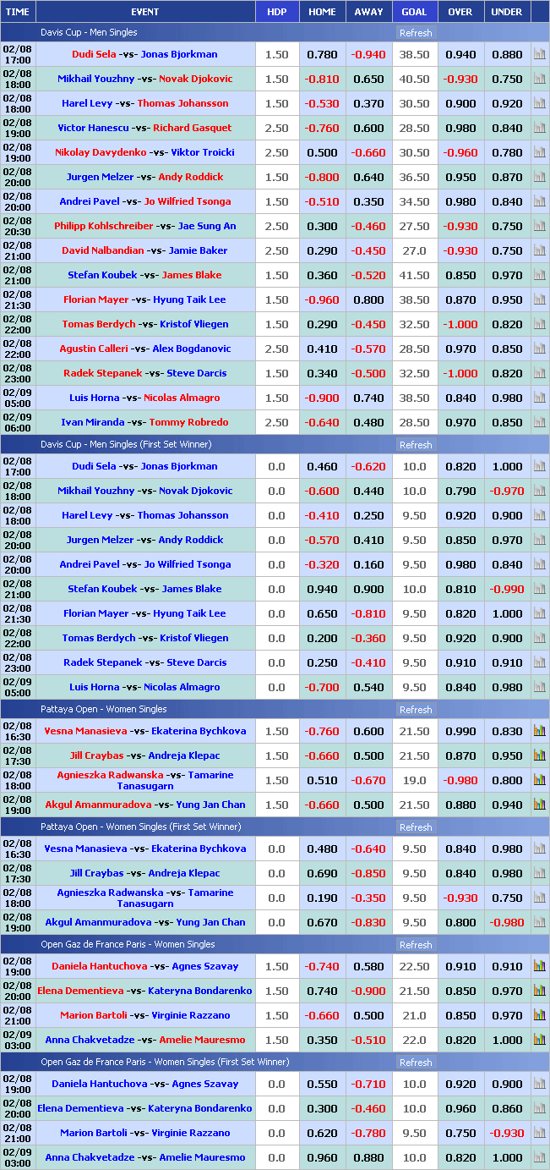This screenshot has height=1170, width=550.
Task: Open colored chart icon for Anna Chakvetadze 1.50 handicap row
Action: click(x=539, y=1040)
